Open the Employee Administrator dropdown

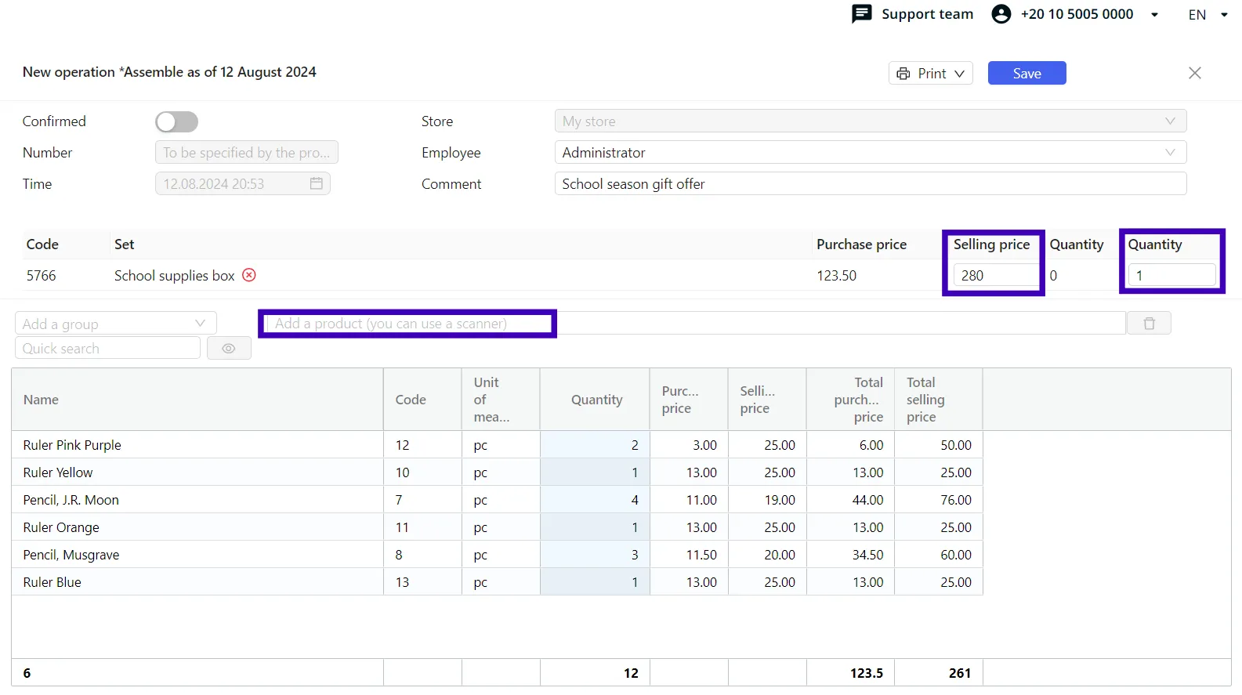point(871,152)
